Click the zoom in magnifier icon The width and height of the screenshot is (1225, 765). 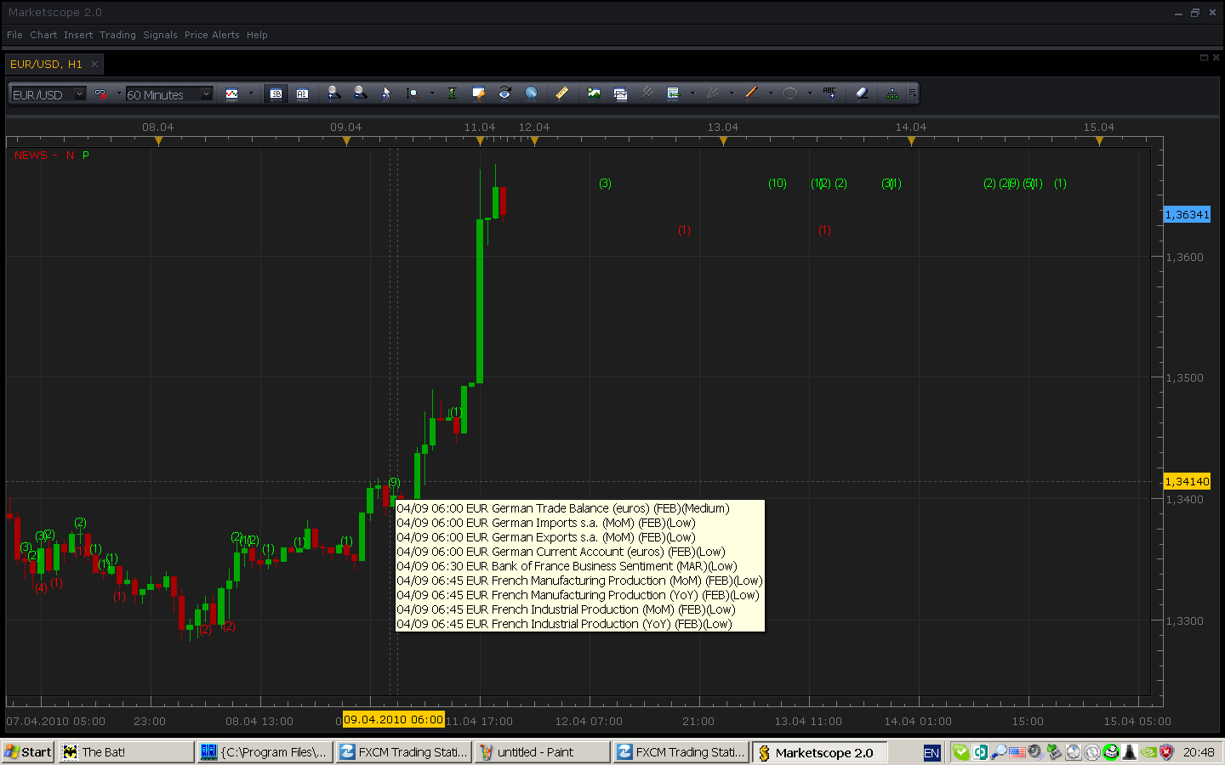333,93
